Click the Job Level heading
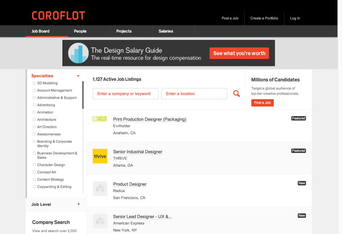 click(x=41, y=205)
